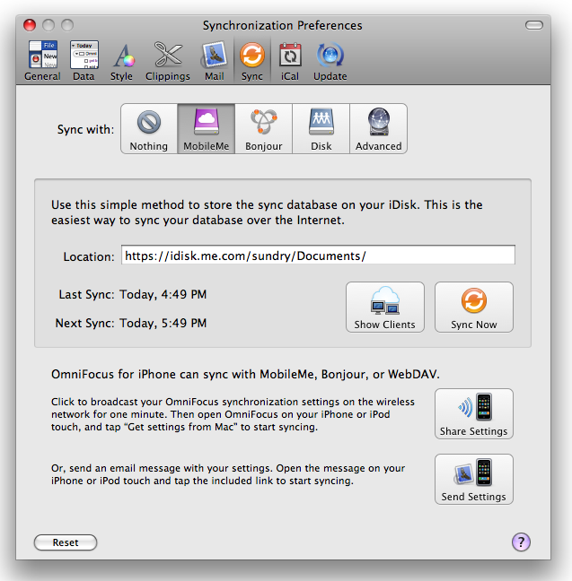Broadcast settings with Share Settings
Screen dimensions: 572x581
(474, 414)
